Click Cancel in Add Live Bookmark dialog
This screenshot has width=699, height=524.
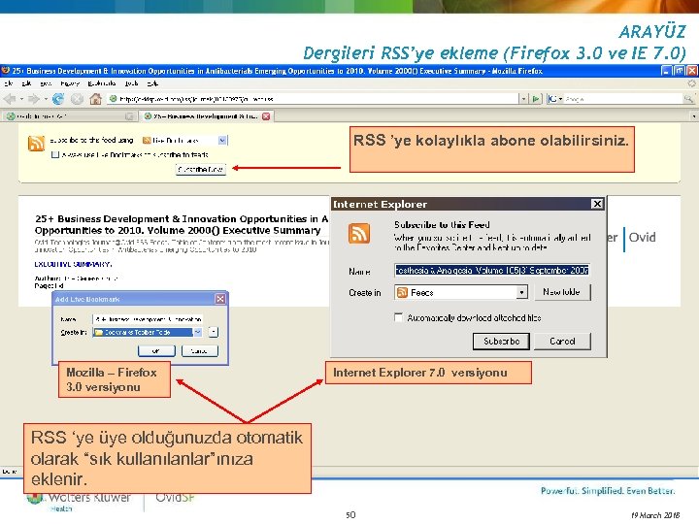(199, 351)
